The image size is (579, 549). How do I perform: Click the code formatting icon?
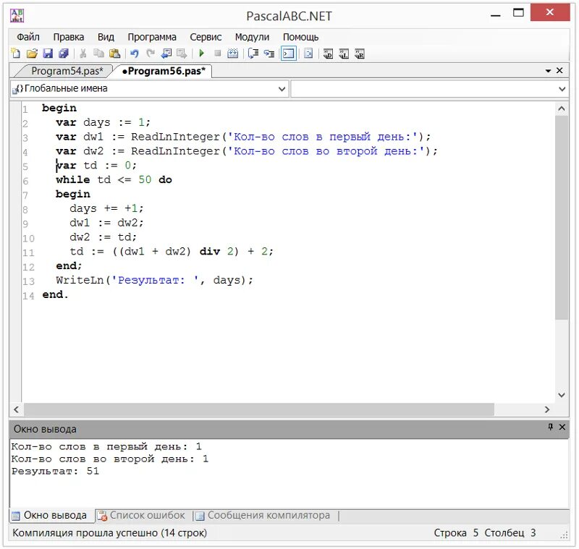point(308,54)
